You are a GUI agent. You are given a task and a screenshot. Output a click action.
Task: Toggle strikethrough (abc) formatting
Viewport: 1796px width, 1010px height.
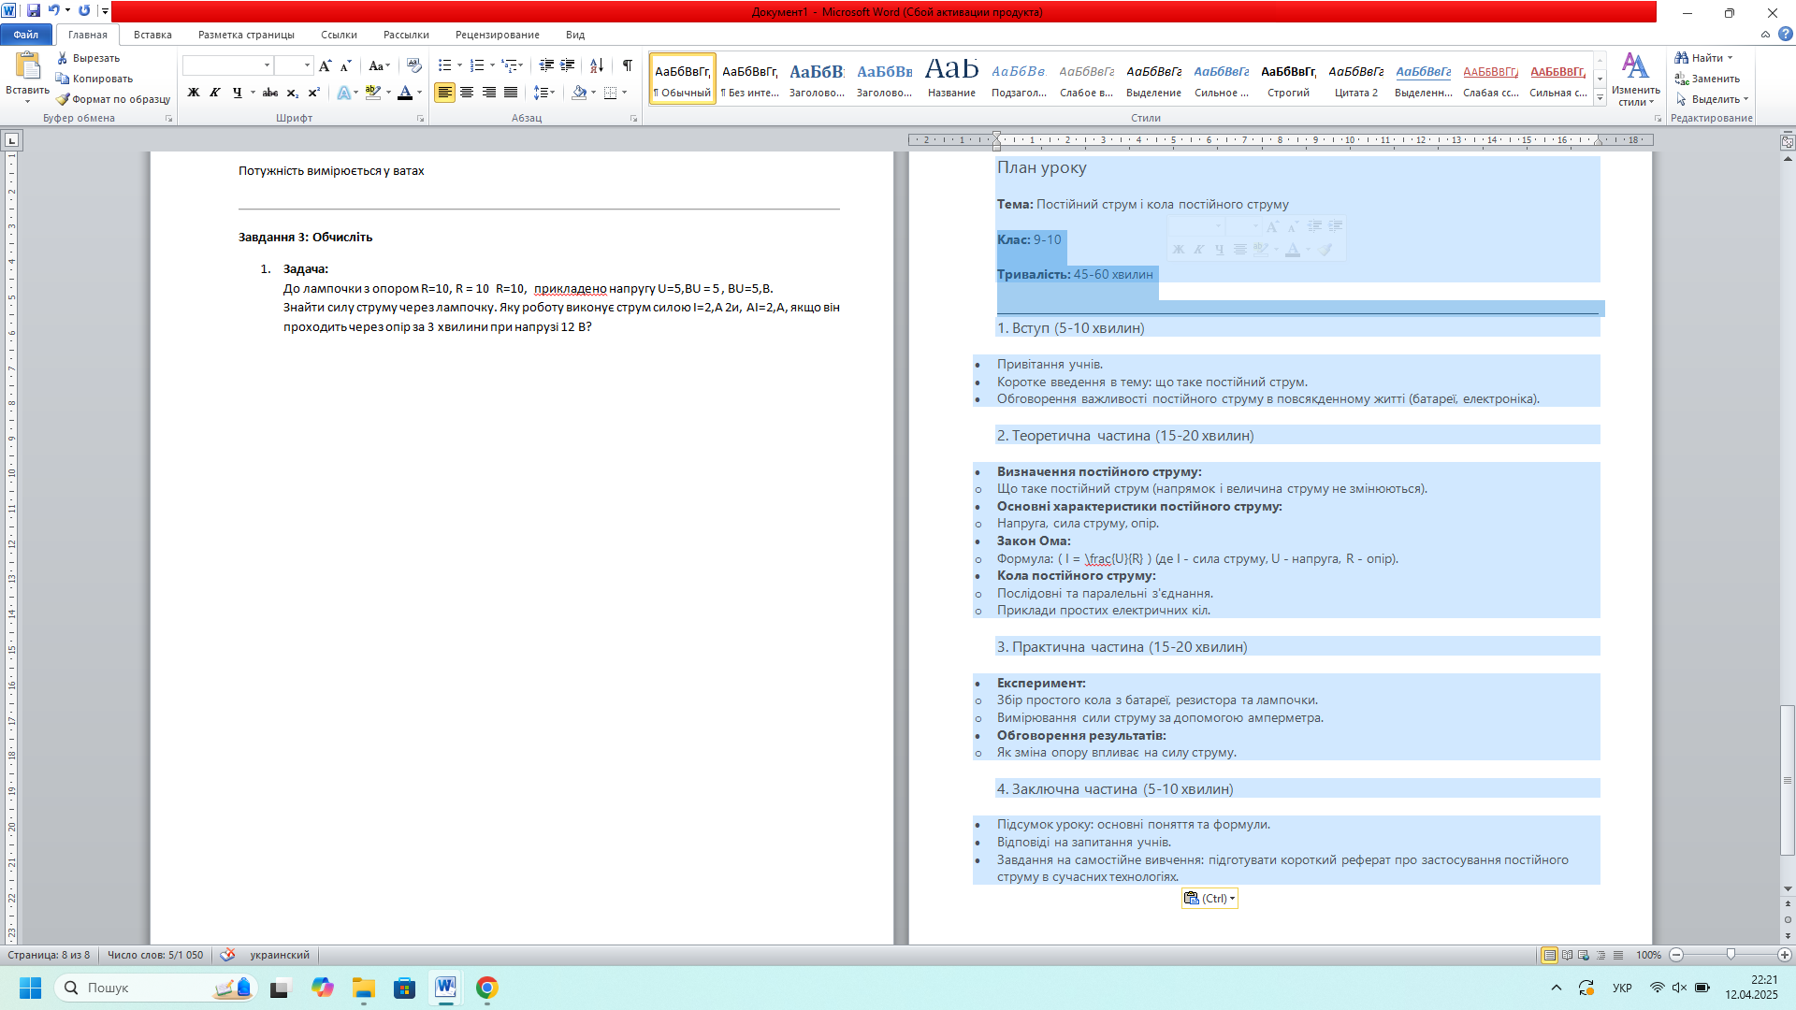(x=270, y=93)
